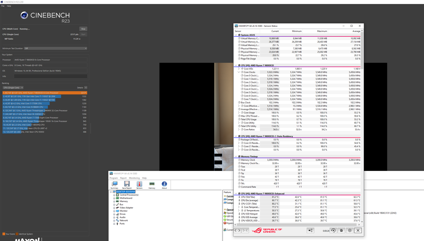
Task: Select Intel Core i7-7700K ranking row
Action: pos(45,103)
